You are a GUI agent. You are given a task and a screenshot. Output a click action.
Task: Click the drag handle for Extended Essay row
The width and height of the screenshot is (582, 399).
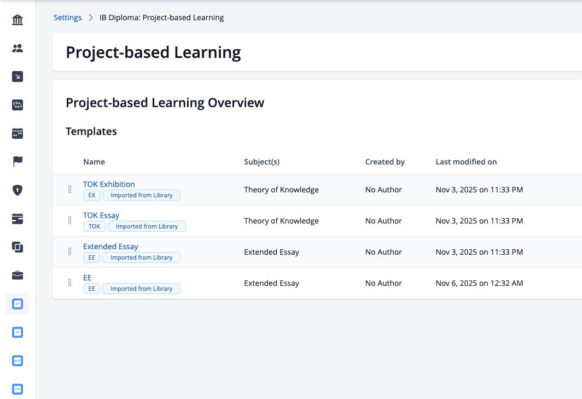tap(70, 252)
